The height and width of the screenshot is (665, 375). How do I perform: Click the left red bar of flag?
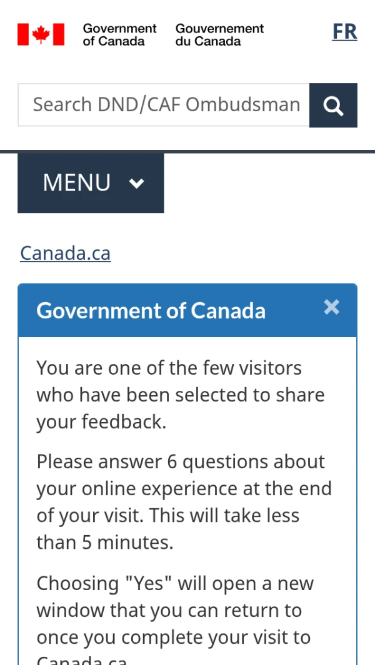[x=23, y=34]
